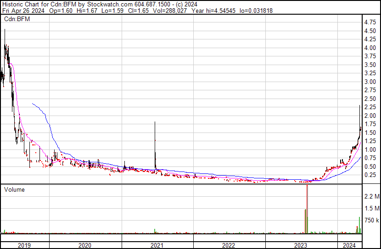Click the 4.75 price axis label
Image resolution: width=381 pixels, height=249 pixels.
(369, 22)
